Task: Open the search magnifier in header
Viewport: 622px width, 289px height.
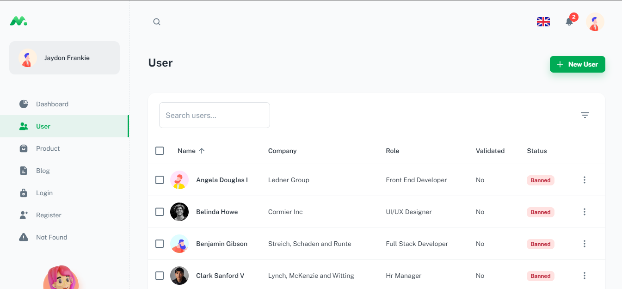Action: point(157,22)
